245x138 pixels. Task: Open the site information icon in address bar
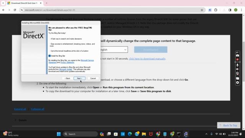(22, 10)
